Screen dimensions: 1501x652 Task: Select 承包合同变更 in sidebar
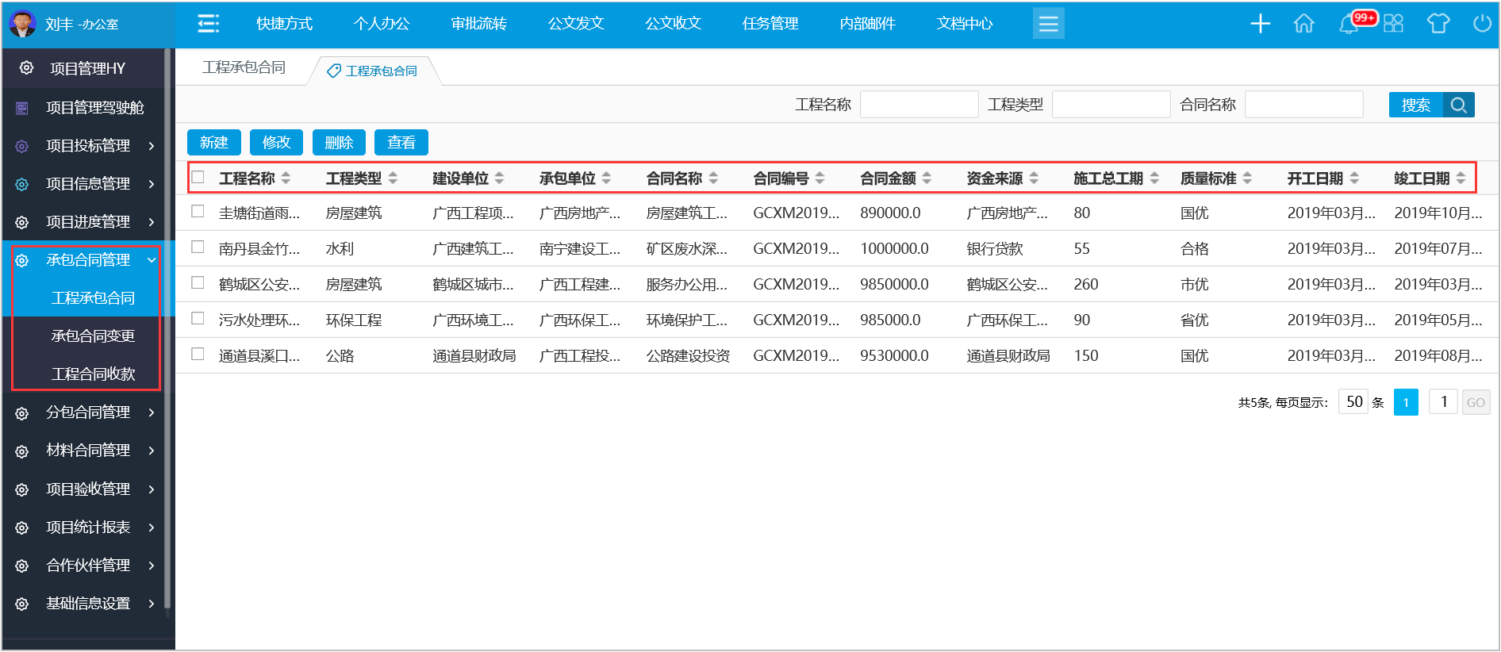click(93, 336)
